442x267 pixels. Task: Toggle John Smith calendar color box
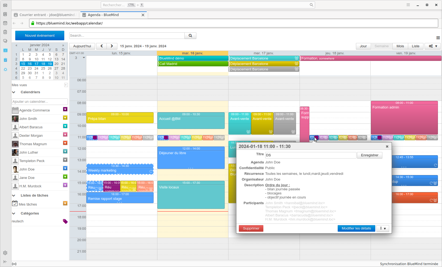65,118
